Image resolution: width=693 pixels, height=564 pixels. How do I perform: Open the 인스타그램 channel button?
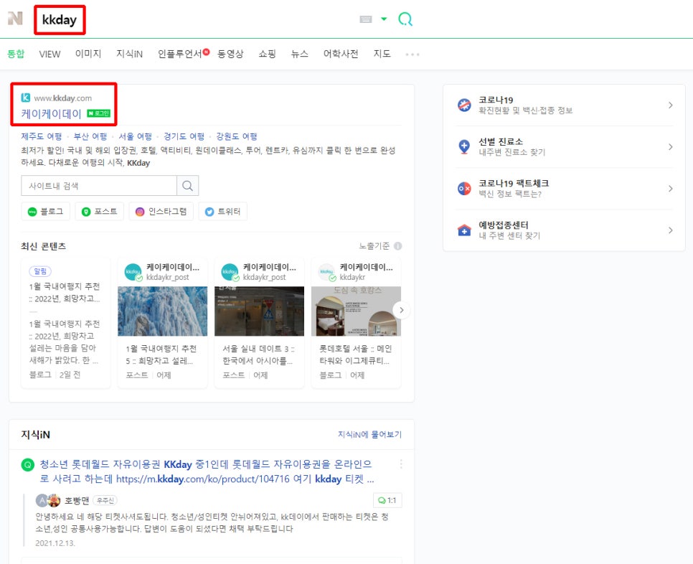pos(161,212)
